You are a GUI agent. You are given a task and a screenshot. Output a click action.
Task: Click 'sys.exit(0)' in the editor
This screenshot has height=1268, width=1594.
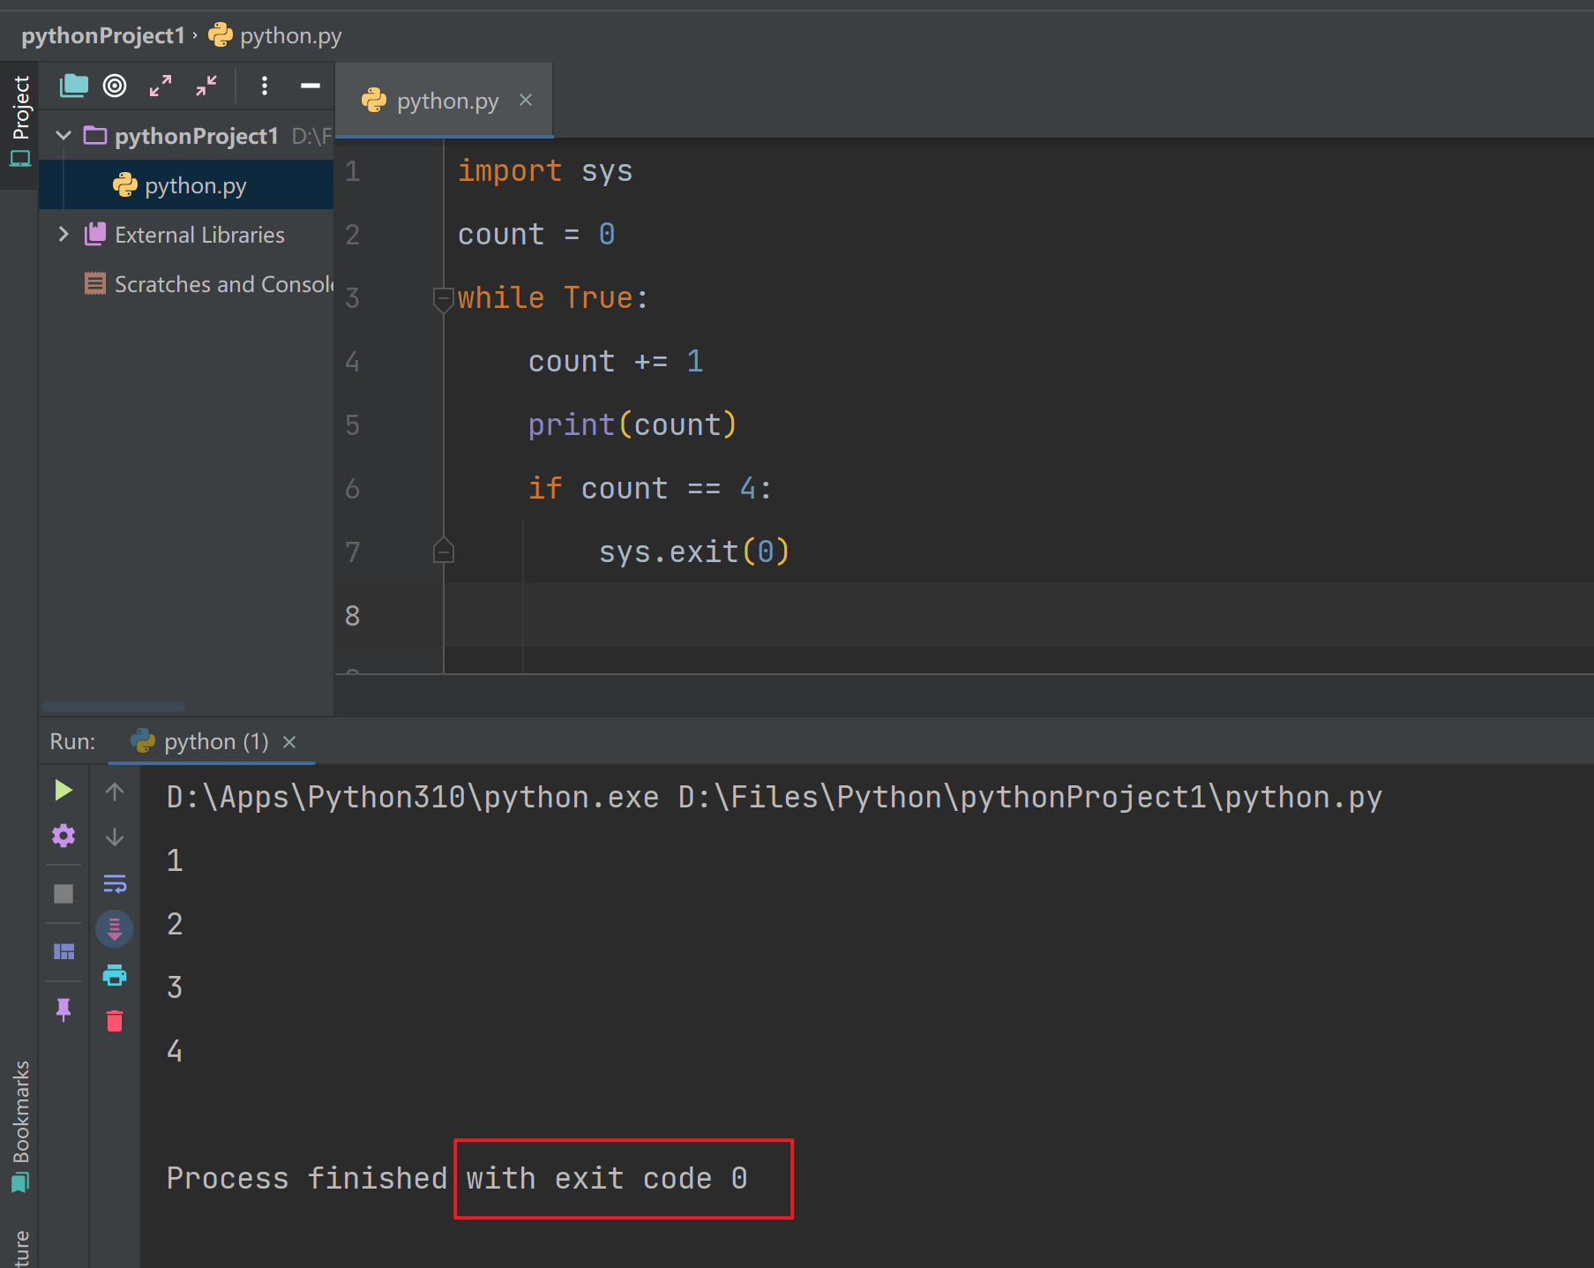(x=694, y=551)
